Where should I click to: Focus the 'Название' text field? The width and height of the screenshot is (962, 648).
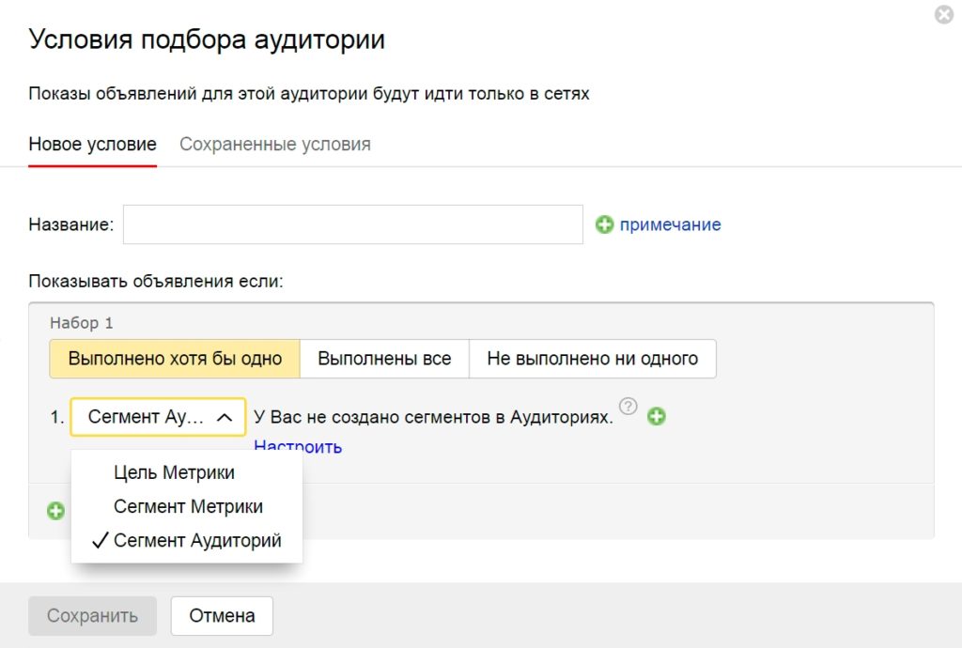point(353,224)
